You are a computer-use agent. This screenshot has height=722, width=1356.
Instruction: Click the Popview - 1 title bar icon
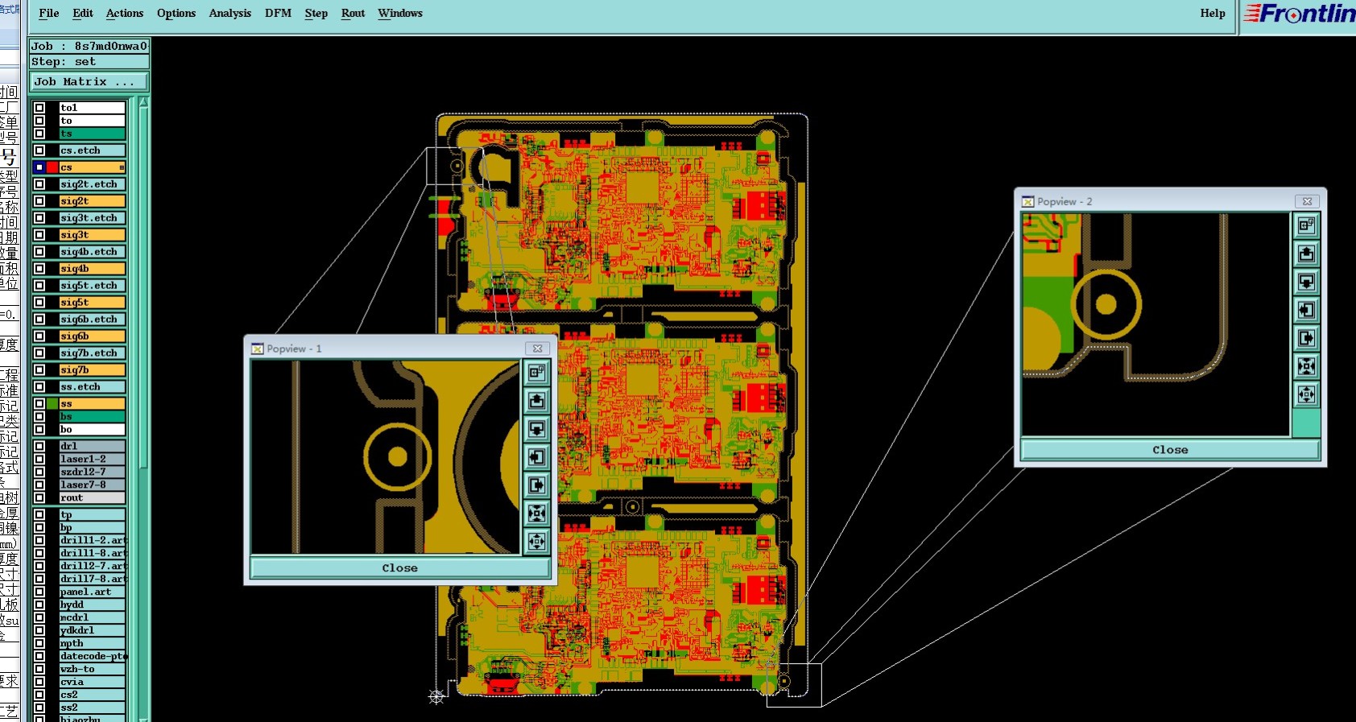click(258, 349)
